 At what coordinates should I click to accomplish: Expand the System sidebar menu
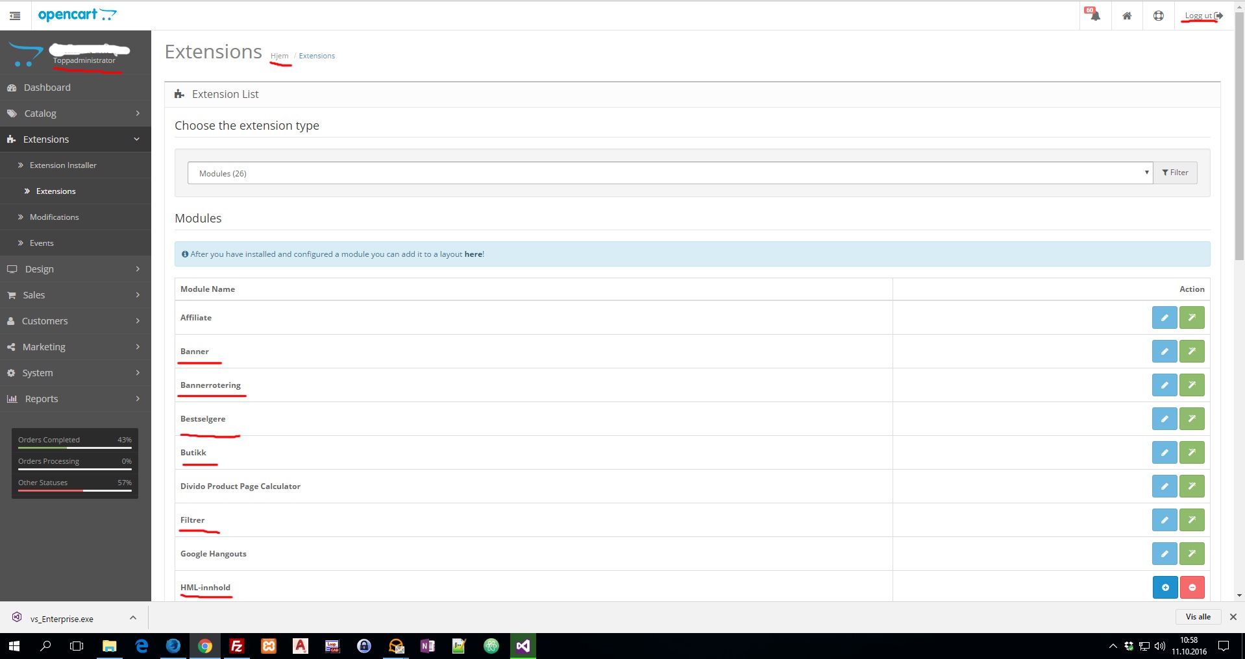coord(75,373)
